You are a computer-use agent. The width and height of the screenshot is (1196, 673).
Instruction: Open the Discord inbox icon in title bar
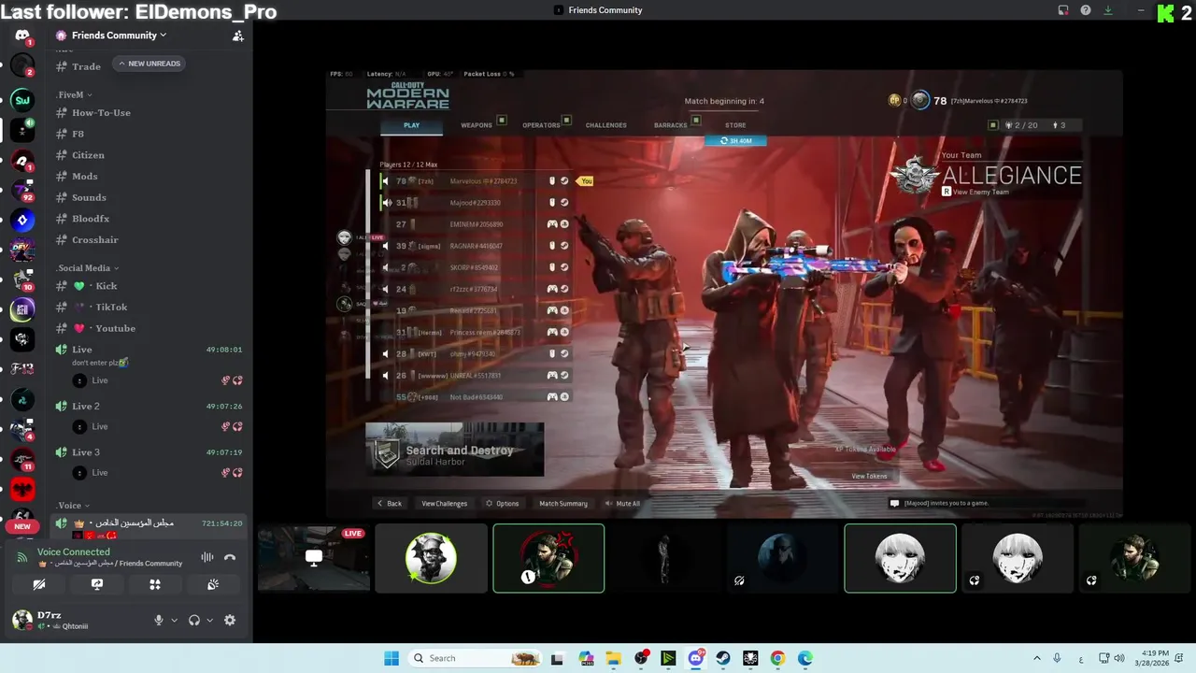tap(1063, 10)
